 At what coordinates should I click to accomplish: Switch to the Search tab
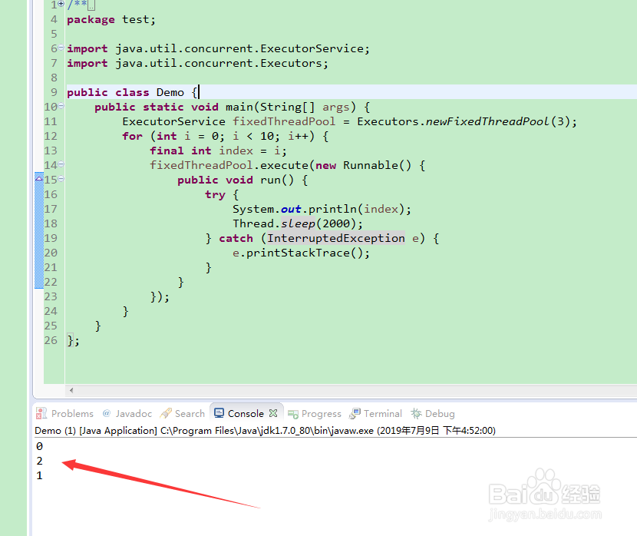click(183, 414)
